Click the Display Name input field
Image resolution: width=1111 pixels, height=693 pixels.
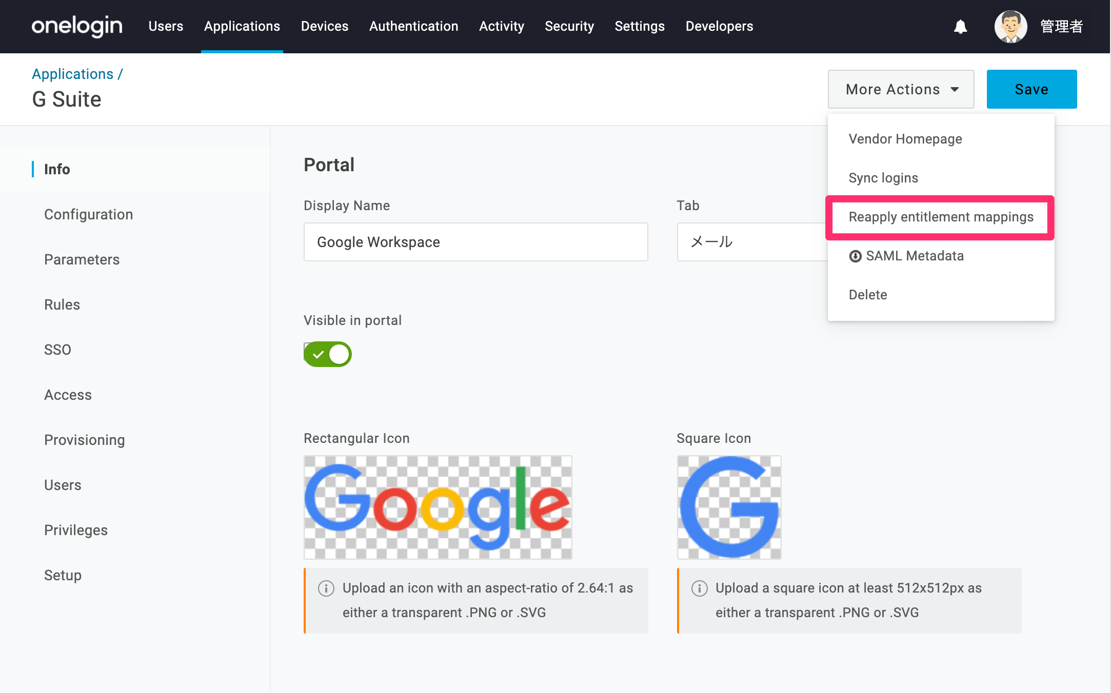tap(476, 242)
